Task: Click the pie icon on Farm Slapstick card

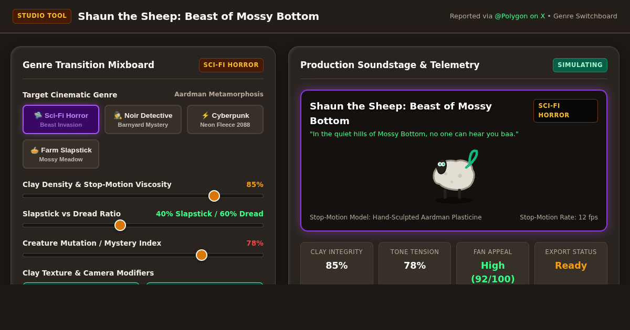Action: 35,150
